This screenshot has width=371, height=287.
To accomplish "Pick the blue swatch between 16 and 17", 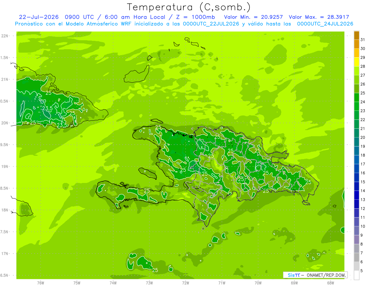I will (x=356, y=169).
